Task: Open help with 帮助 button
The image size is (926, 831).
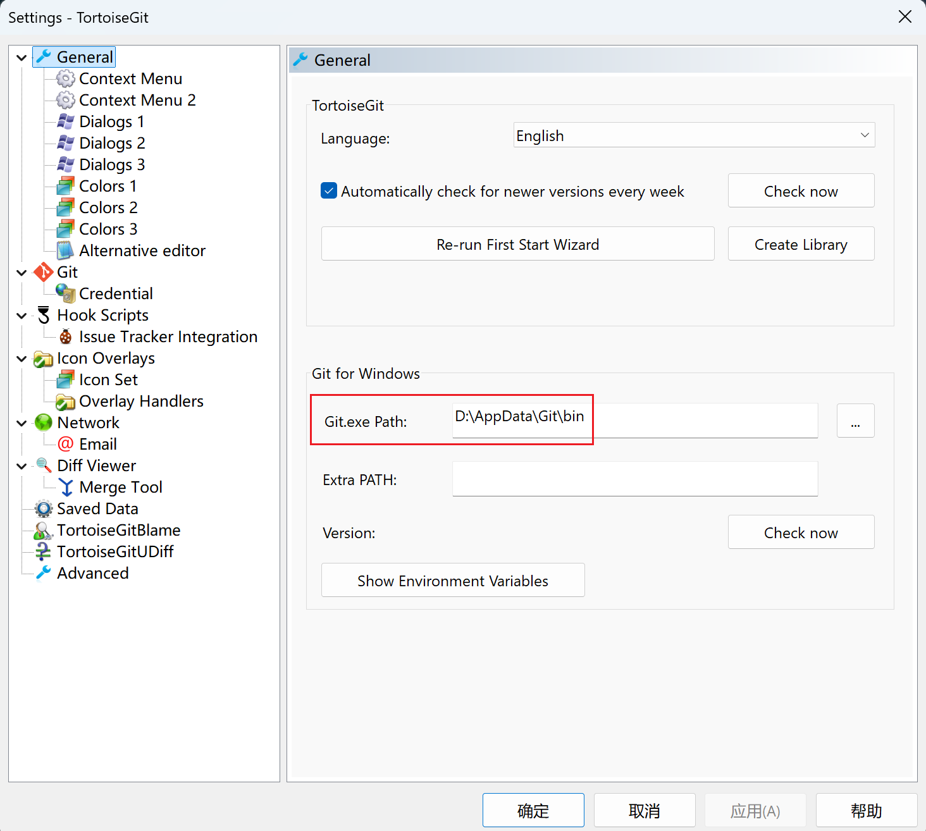Action: 867,810
